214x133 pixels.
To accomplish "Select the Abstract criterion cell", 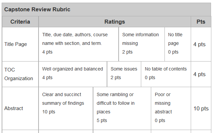I will pos(20,108).
